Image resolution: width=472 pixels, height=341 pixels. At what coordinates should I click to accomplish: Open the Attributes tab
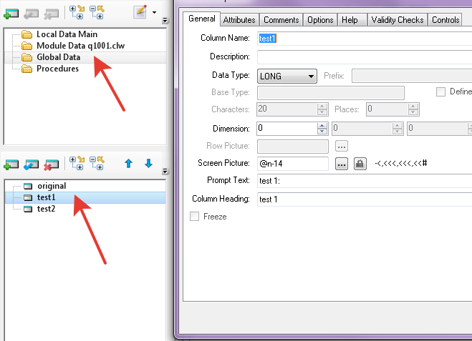(239, 20)
